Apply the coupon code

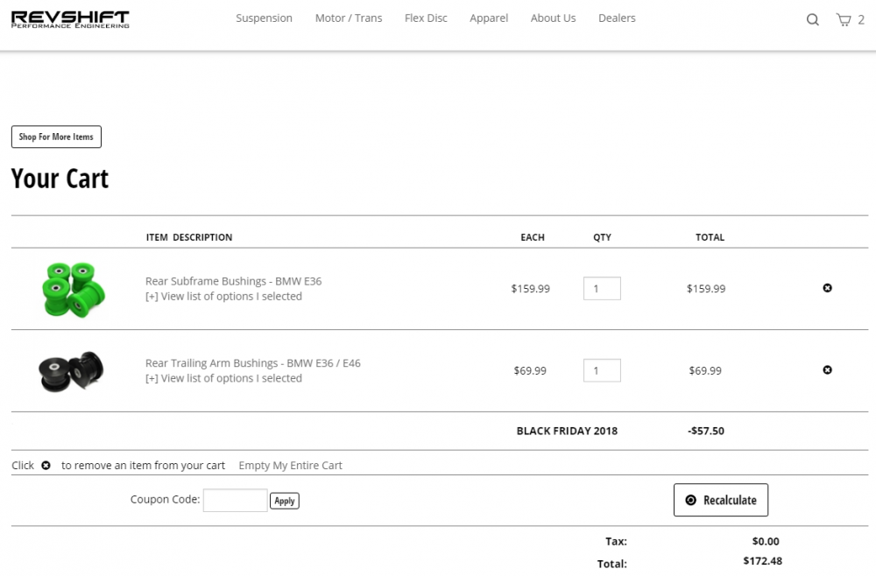285,501
